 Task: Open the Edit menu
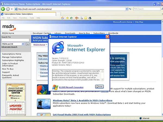pos(9,18)
